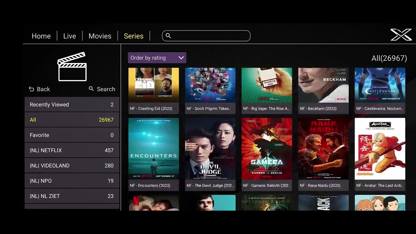Click the sidebar Search magnifier icon
The image size is (416, 234).
(91, 89)
